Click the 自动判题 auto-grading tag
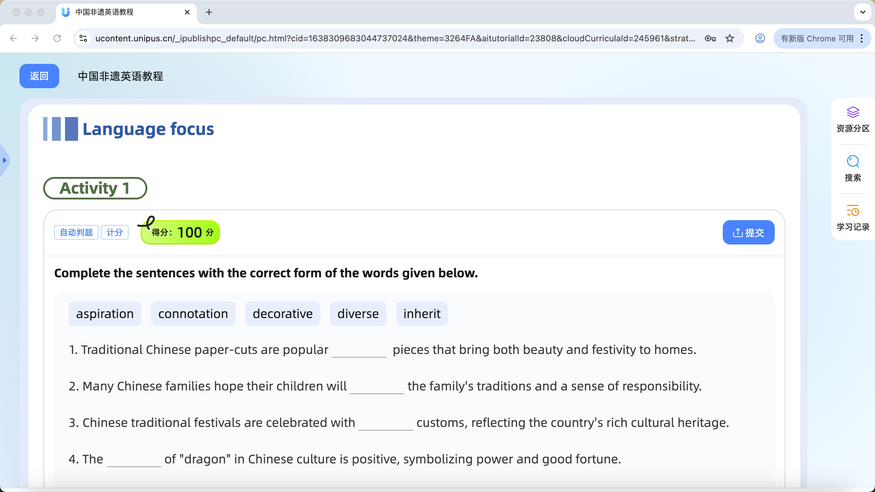This screenshot has width=875, height=492. point(76,233)
